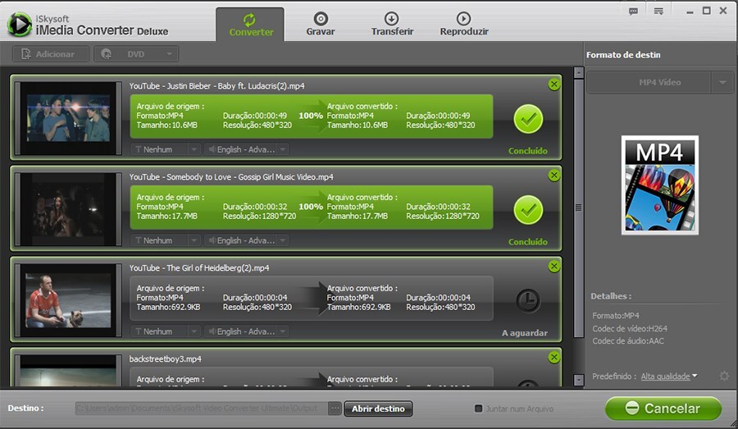
Task: Click the file list scrollbar thumb
Action: (578, 208)
